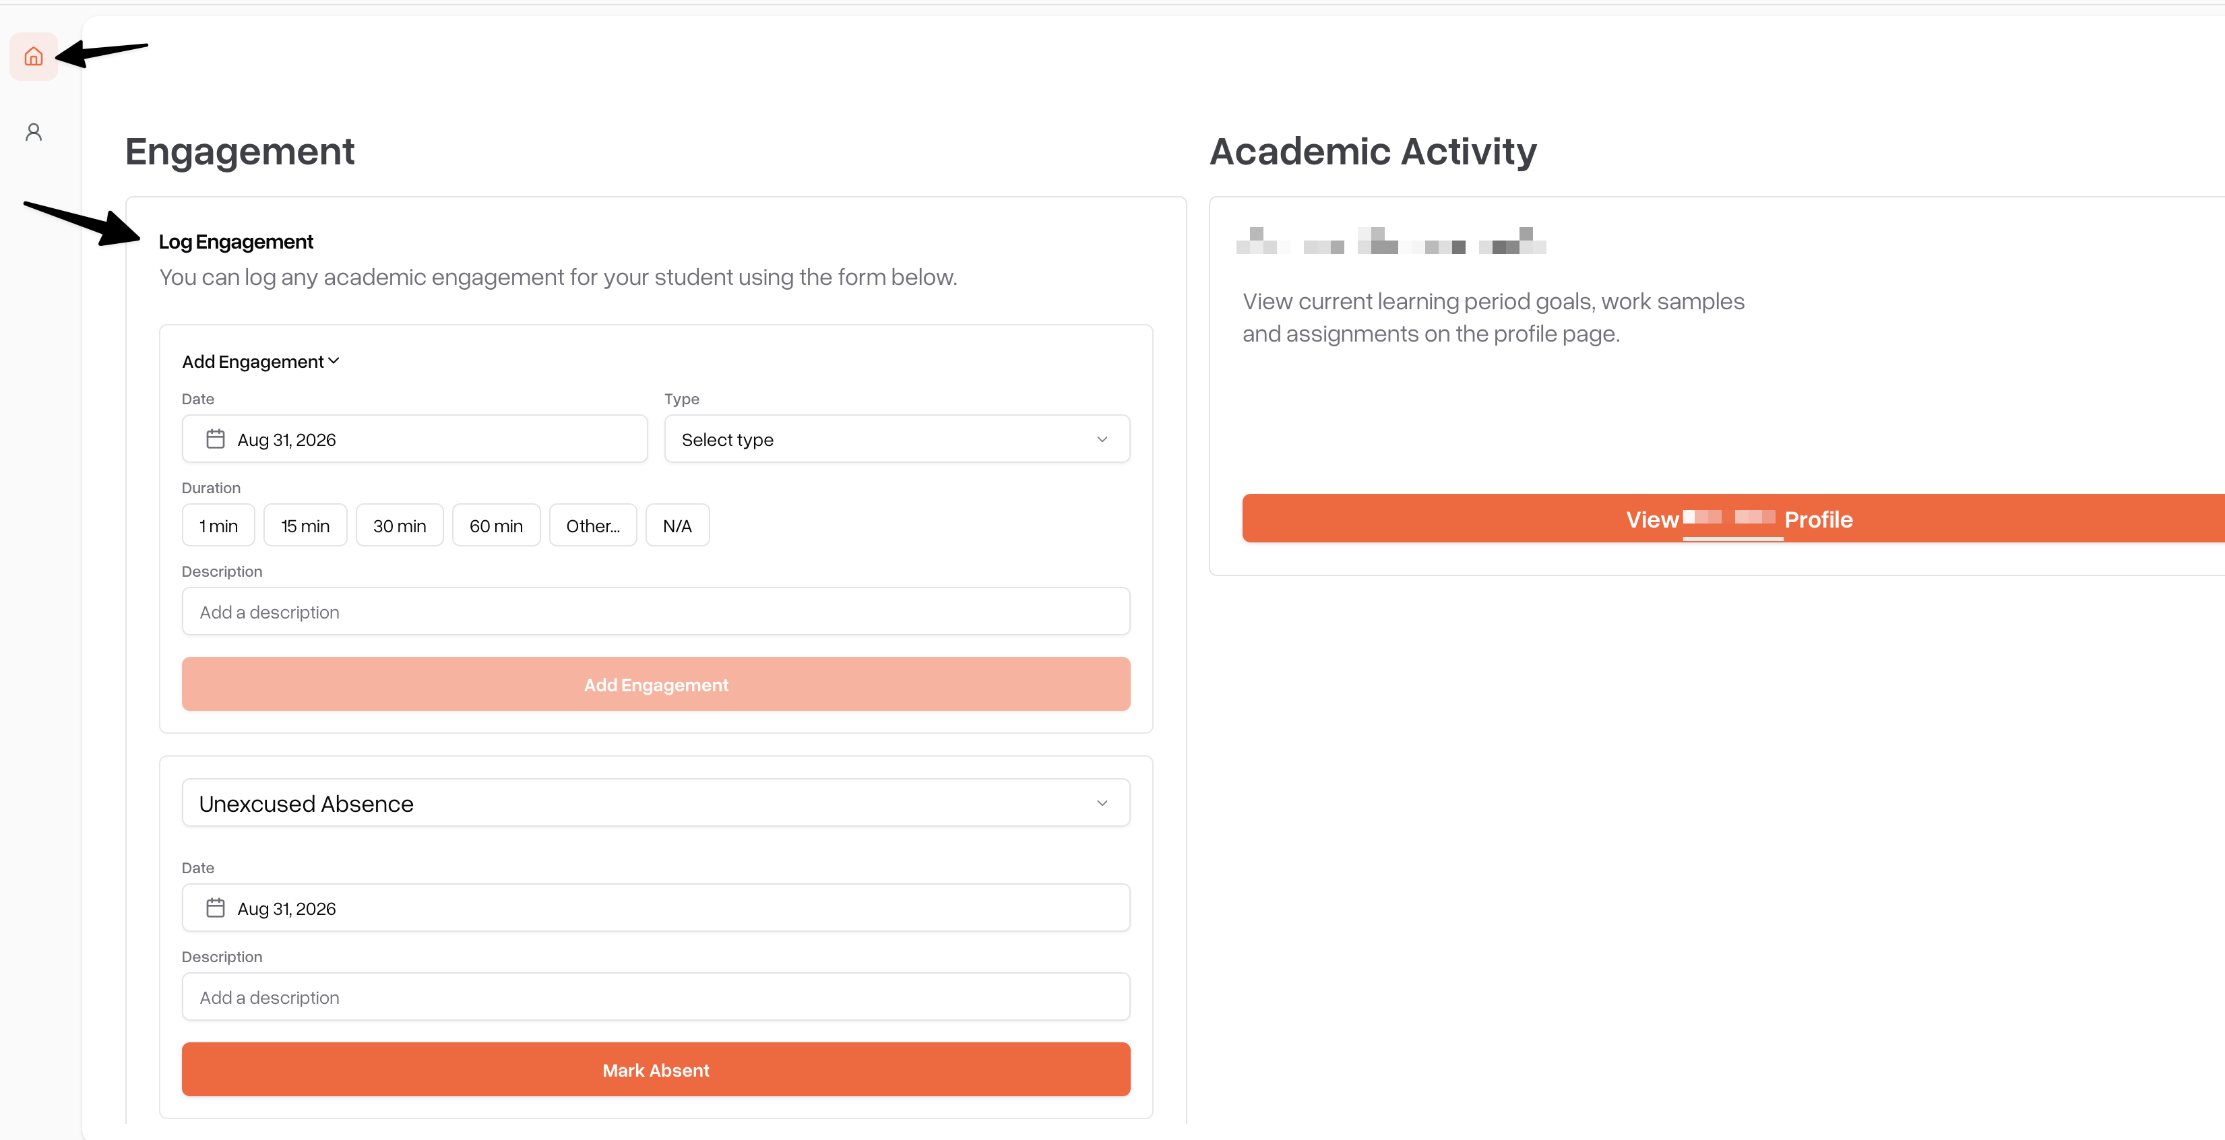Open the Home icon in sidebar
2225x1140 pixels.
pyautogui.click(x=34, y=57)
